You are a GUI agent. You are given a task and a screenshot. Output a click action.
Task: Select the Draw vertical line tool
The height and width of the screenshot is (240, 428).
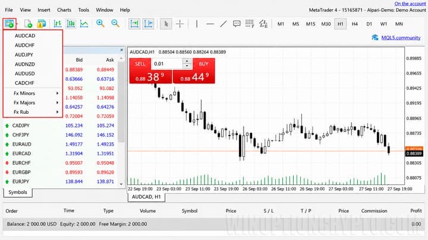click(197, 24)
